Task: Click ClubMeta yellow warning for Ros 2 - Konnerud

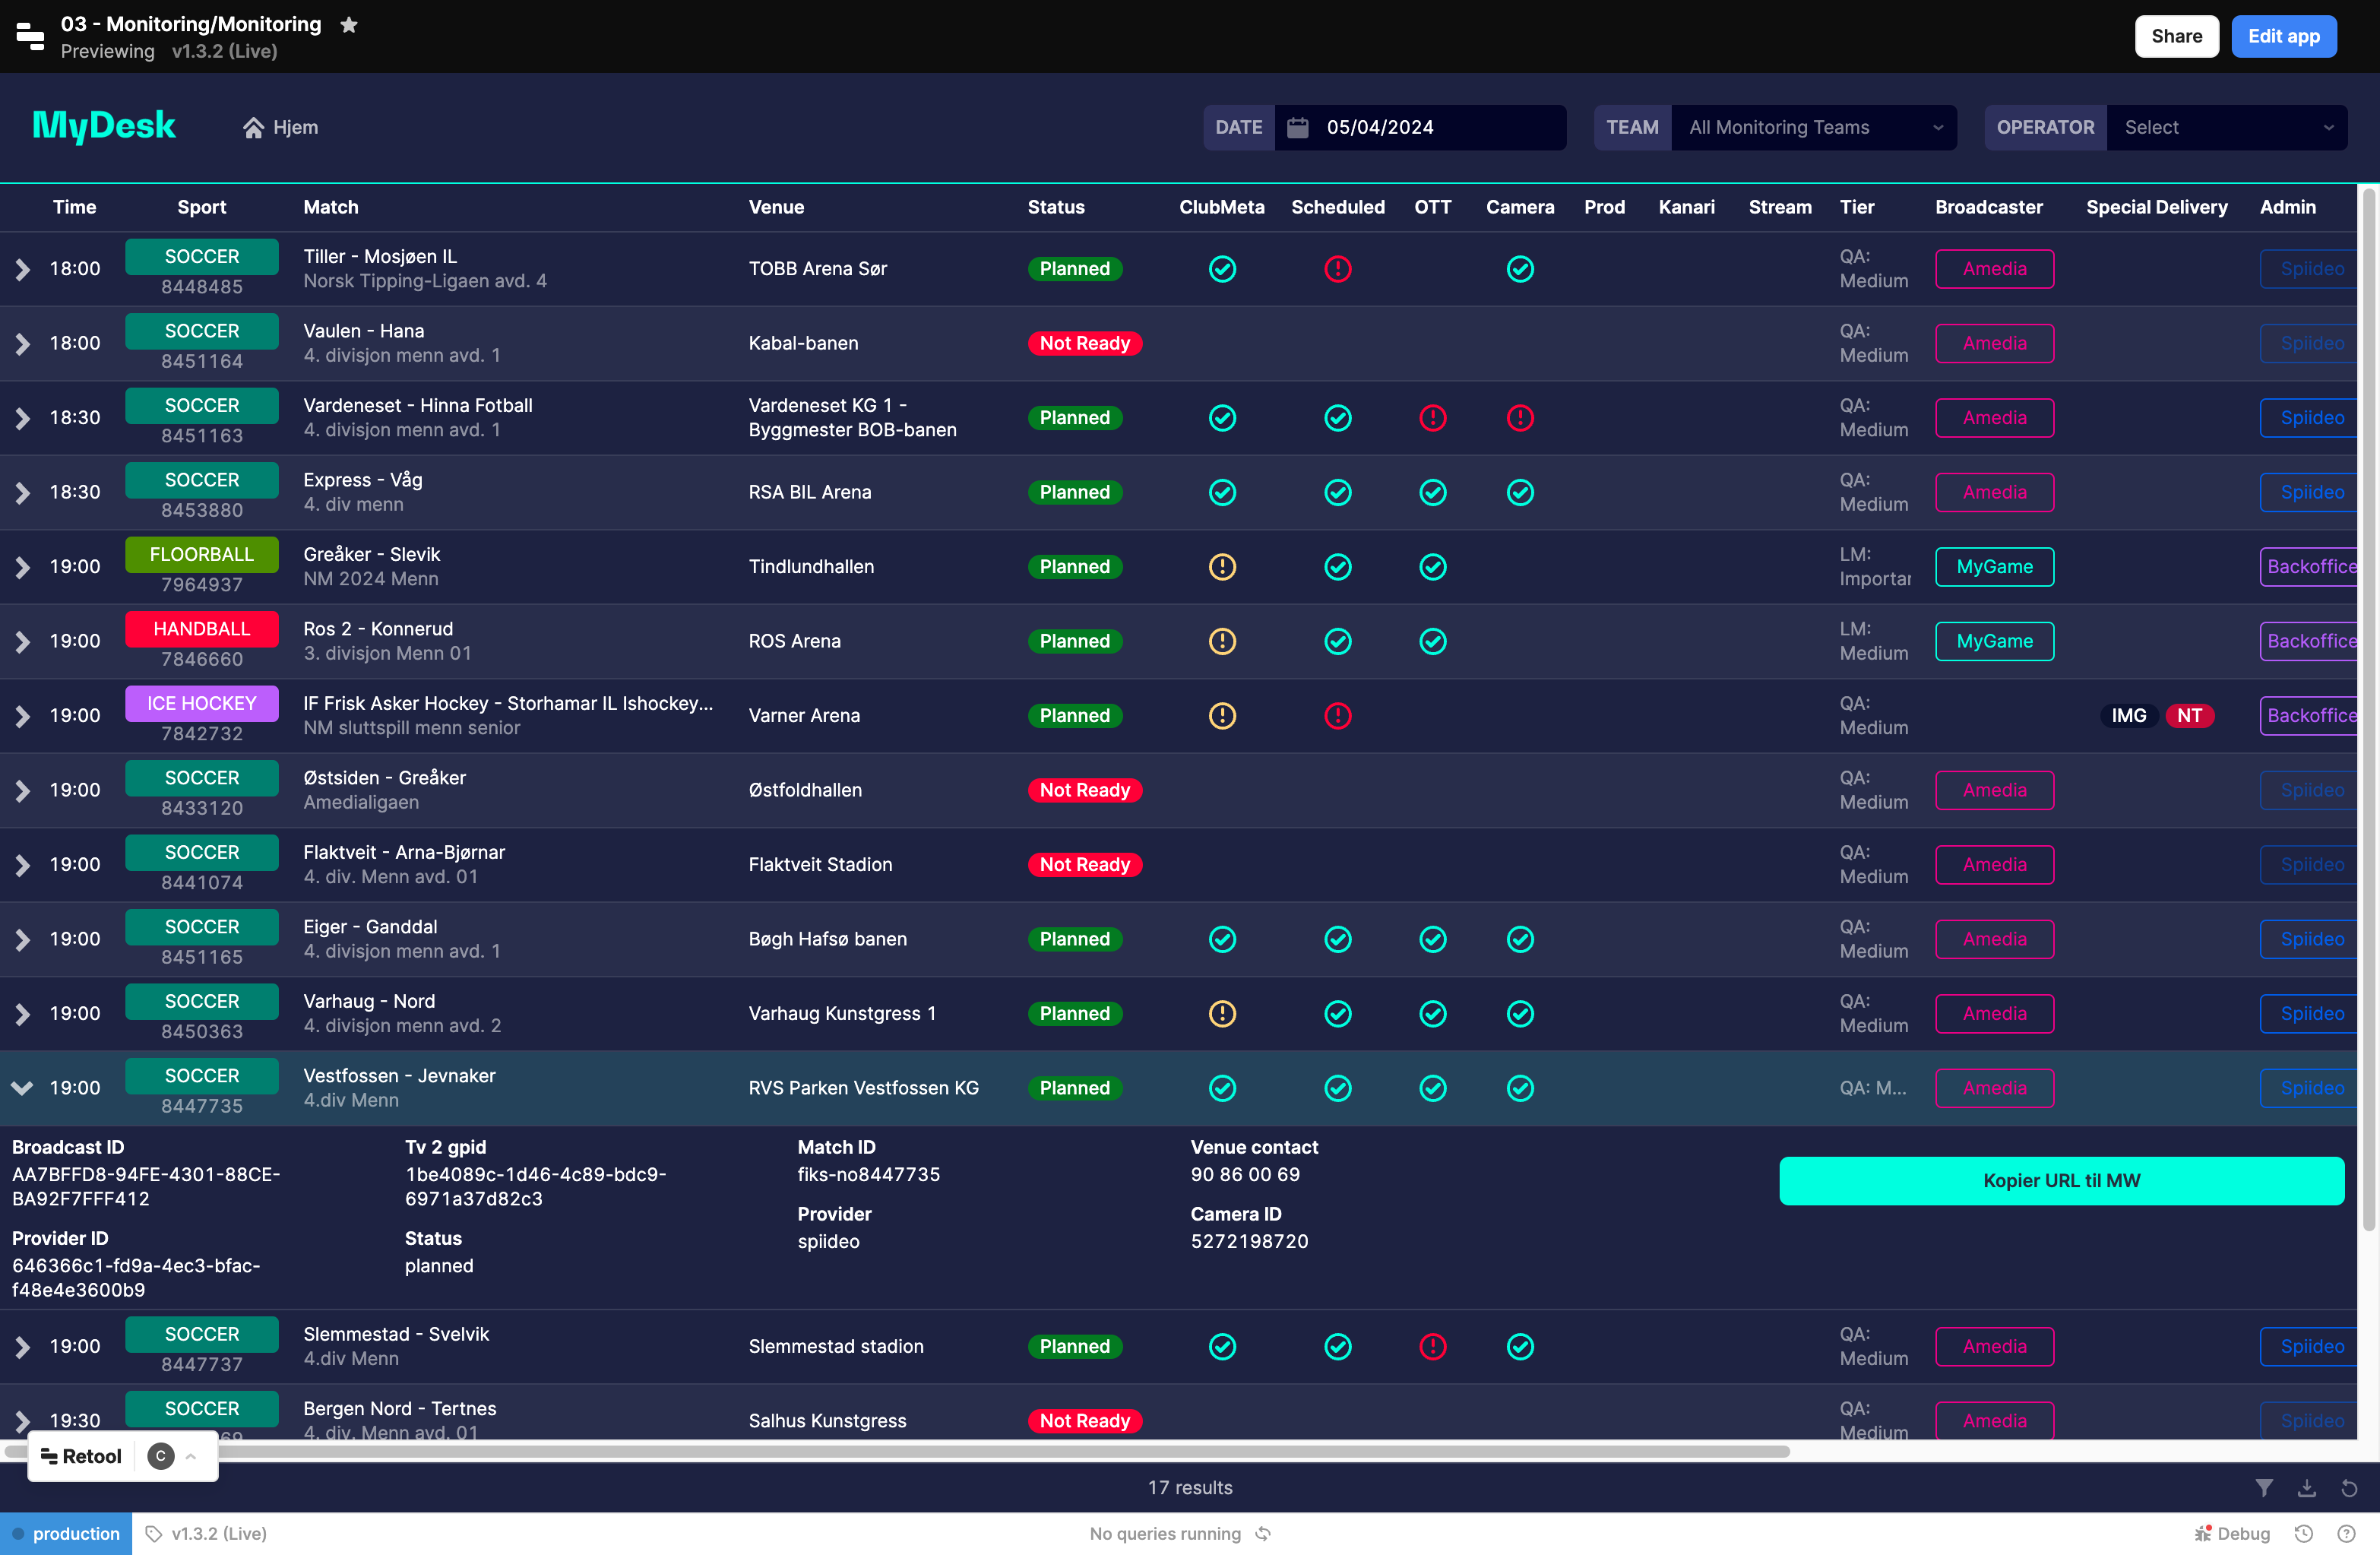Action: click(x=1222, y=641)
